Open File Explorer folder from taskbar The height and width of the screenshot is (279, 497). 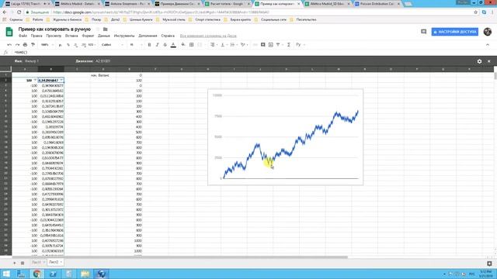[x=85, y=274]
